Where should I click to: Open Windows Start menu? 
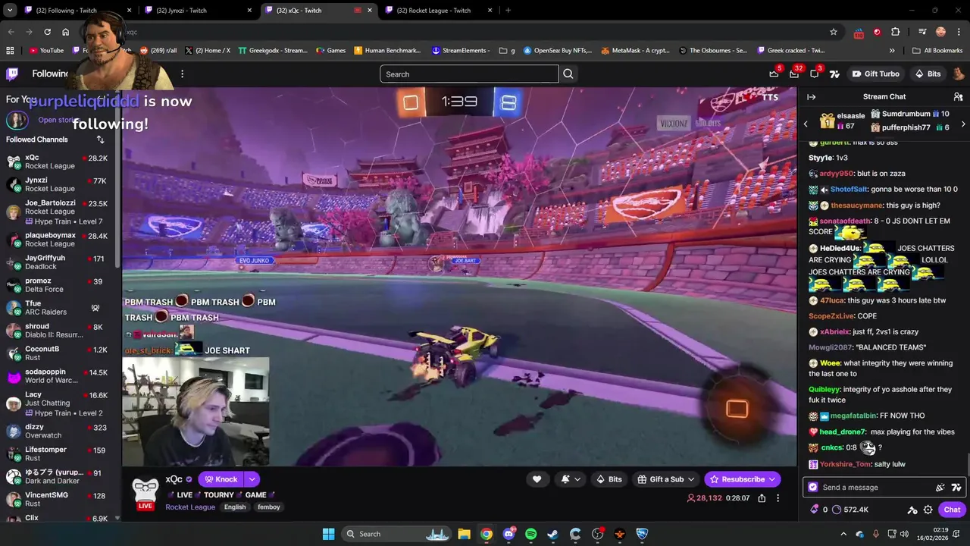click(x=328, y=534)
